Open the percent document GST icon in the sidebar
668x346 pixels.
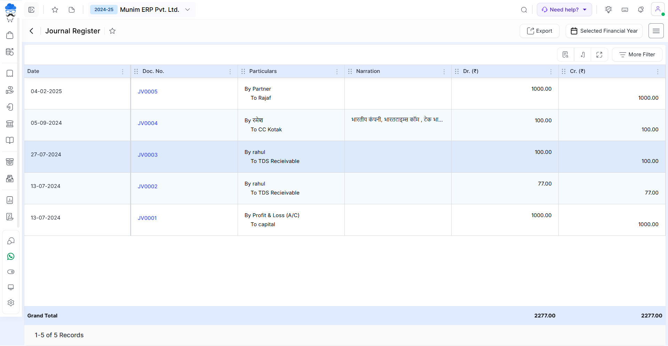pos(10,217)
